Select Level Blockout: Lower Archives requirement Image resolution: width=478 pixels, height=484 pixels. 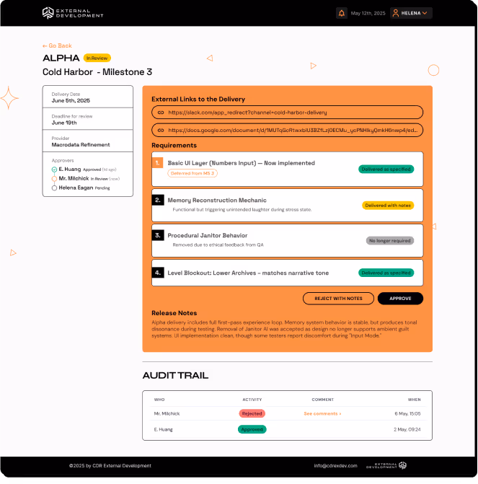[x=287, y=273]
